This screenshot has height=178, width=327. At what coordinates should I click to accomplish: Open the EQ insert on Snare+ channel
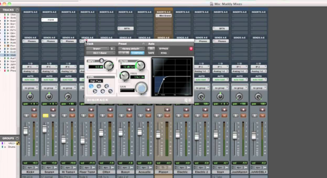tap(50, 20)
